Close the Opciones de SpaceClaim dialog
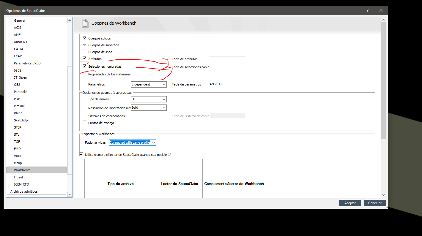Image resolution: width=422 pixels, height=236 pixels. pos(381,10)
